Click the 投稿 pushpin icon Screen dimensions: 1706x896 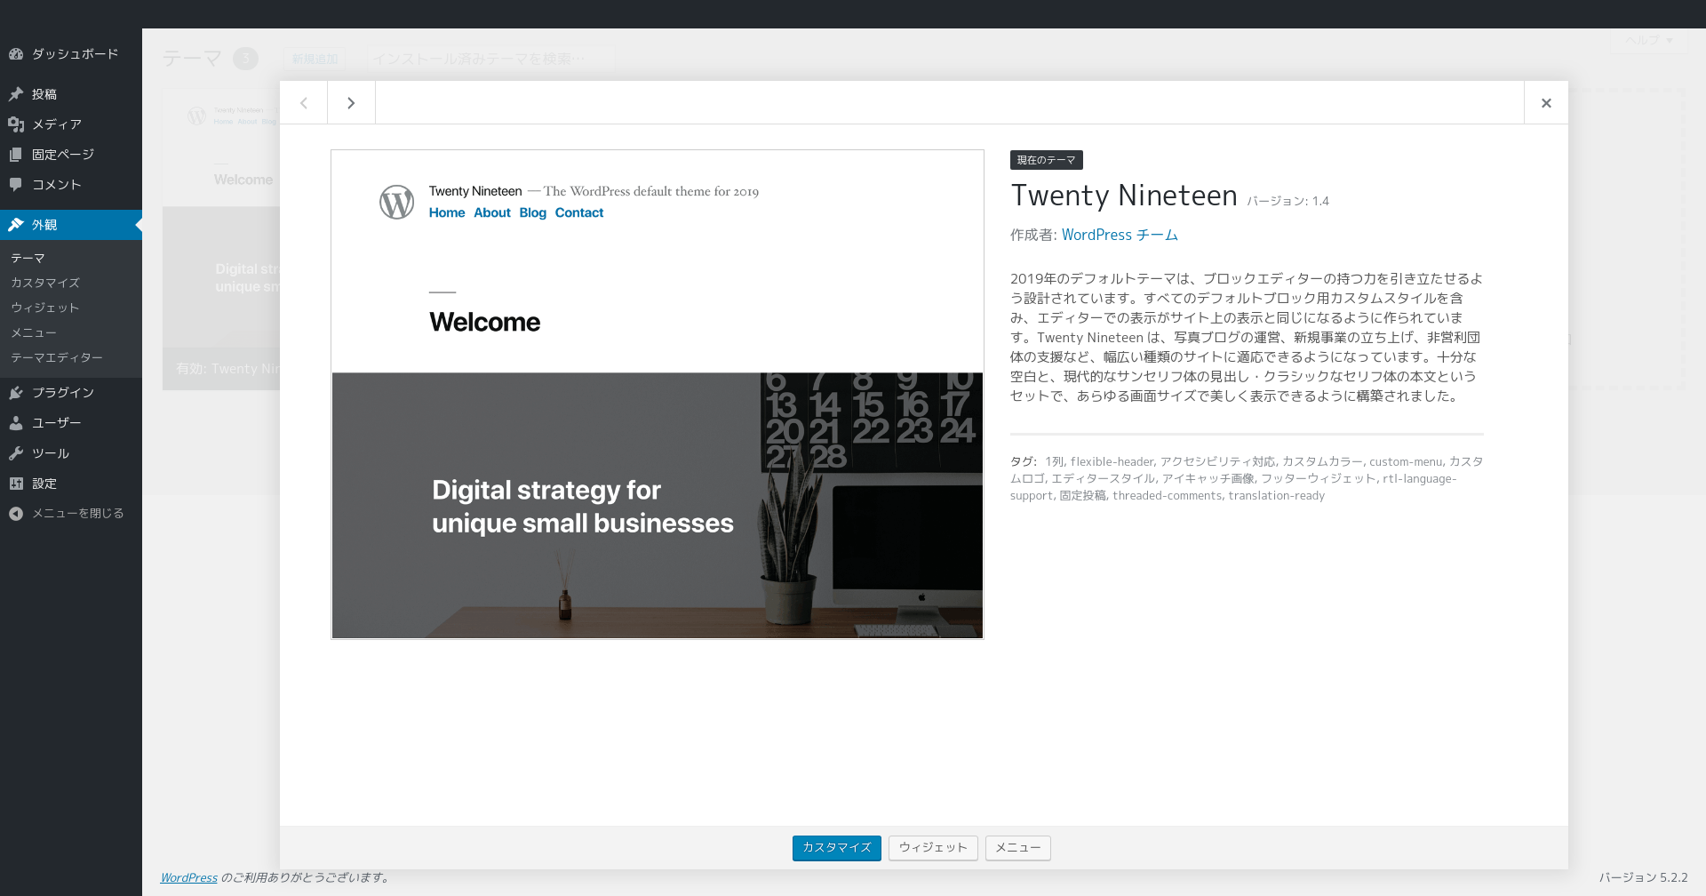tap(16, 94)
